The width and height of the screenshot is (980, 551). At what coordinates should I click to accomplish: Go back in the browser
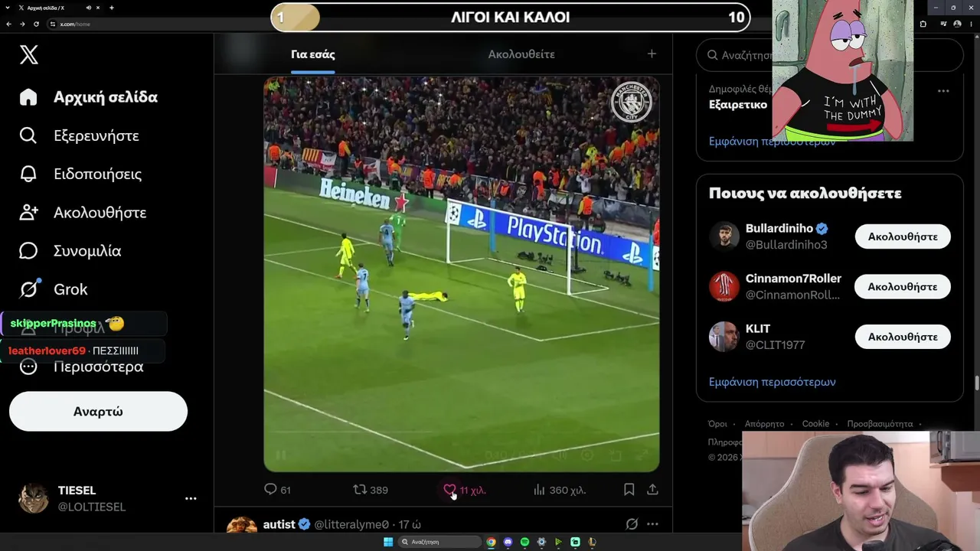(8, 24)
